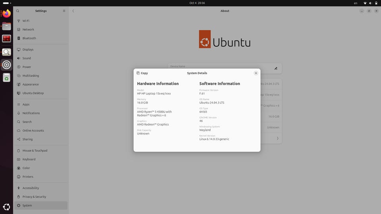Open Printers settings
The height and width of the screenshot is (214, 381).
click(x=41, y=177)
